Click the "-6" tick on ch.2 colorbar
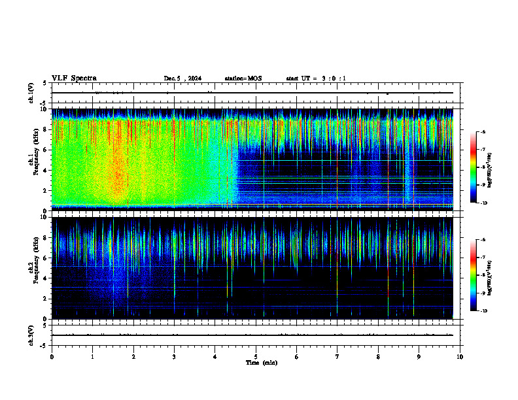This screenshot has height=400, width=518. coord(483,240)
